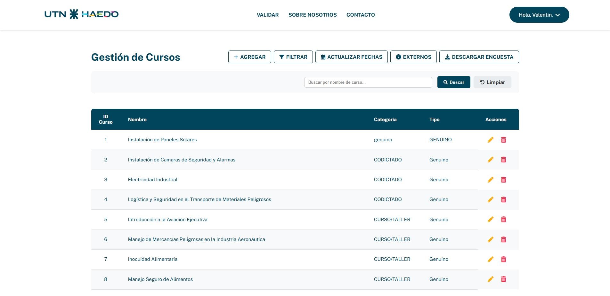Edit Manejo Seguro de Alimentos course
The image size is (610, 296).
[490, 279]
